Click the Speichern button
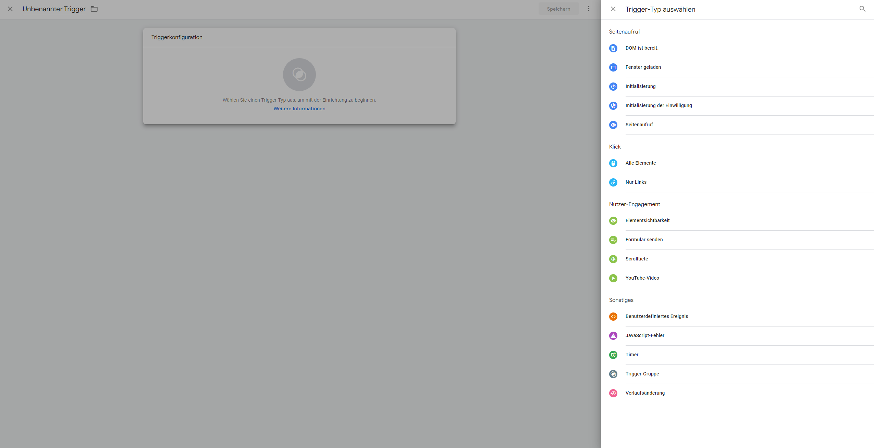 pos(558,9)
